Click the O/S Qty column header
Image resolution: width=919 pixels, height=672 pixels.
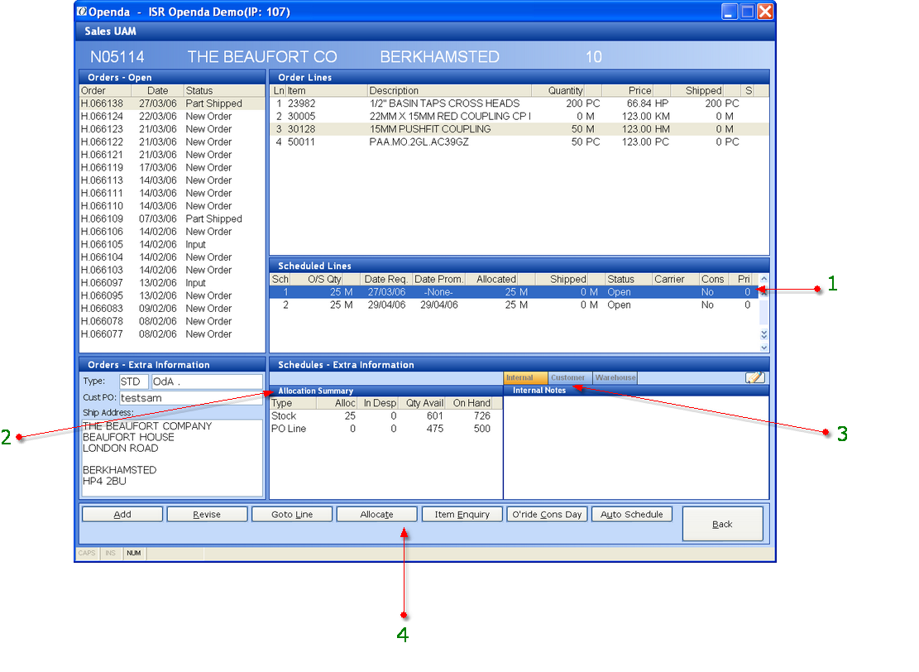(317, 279)
